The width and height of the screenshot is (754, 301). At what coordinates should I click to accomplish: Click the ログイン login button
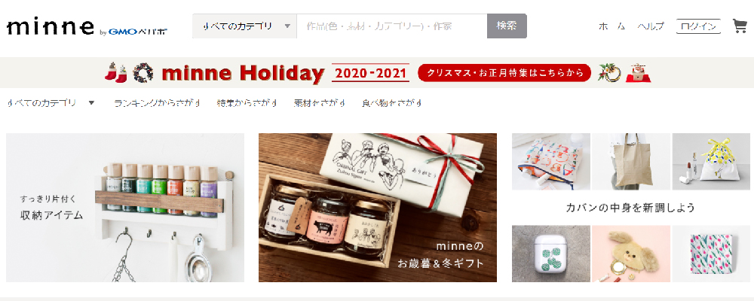click(x=698, y=26)
